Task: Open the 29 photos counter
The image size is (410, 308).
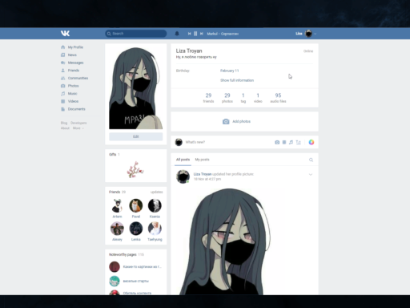Action: point(227,98)
